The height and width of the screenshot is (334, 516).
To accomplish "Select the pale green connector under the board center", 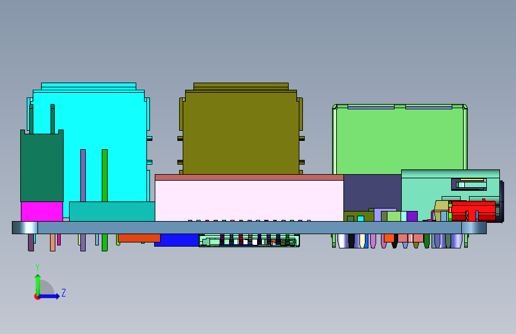I will pos(249,240).
